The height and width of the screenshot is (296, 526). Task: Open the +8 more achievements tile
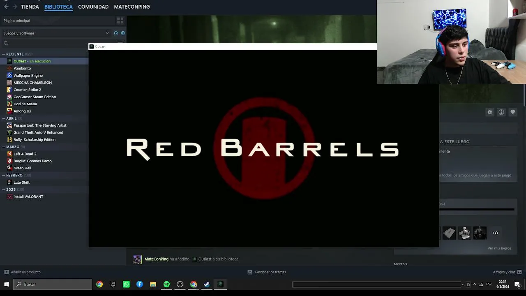click(495, 233)
